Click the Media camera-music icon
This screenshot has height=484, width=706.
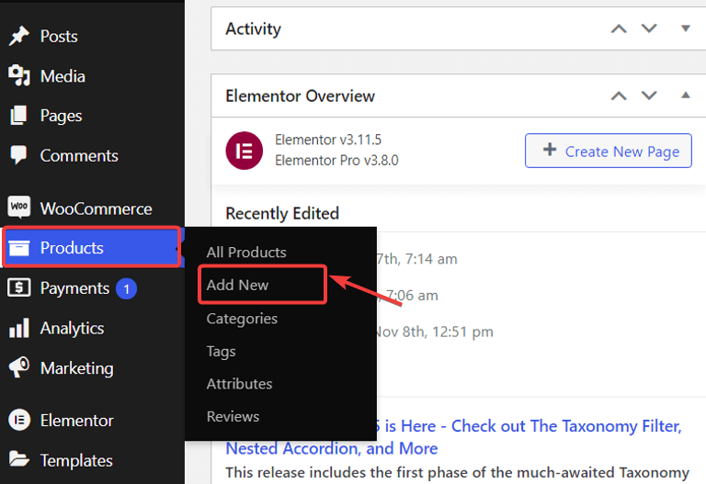[x=19, y=75]
